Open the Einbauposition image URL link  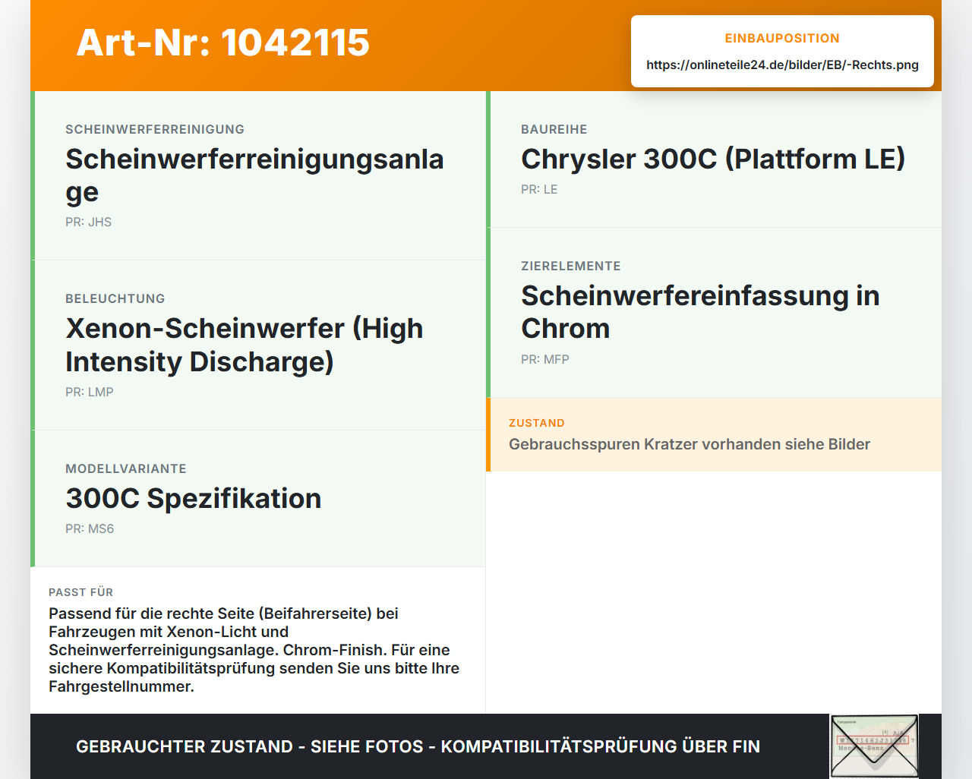[782, 65]
